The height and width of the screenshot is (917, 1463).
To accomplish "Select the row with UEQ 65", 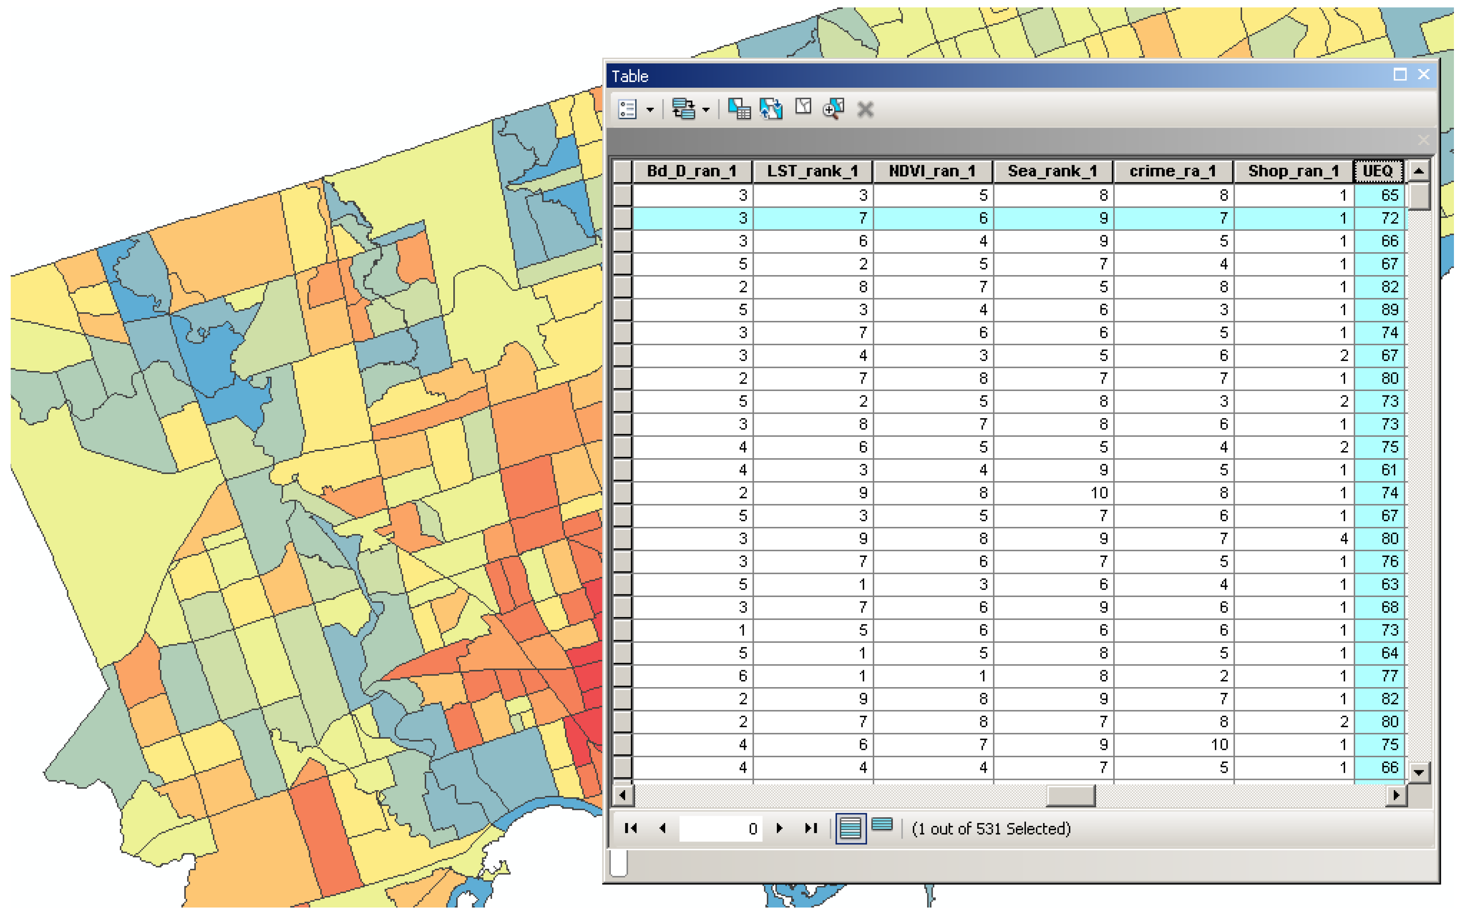I will coord(622,195).
